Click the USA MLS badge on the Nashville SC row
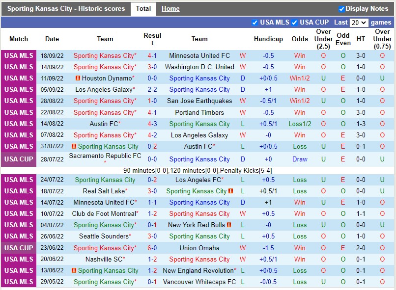The image size is (396, 290). point(19,259)
